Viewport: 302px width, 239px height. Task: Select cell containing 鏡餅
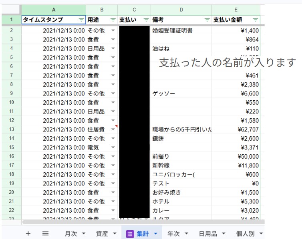[181, 138]
